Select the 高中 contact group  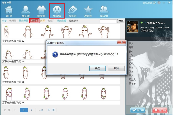pyautogui.click(x=131, y=52)
